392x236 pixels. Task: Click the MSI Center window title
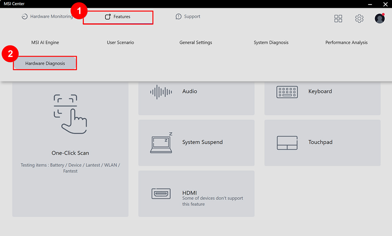[14, 4]
